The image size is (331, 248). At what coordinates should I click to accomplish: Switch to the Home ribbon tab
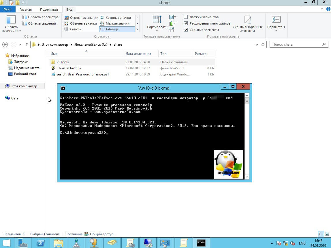click(26, 10)
